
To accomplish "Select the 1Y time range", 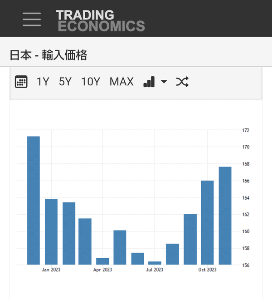I will (x=43, y=82).
